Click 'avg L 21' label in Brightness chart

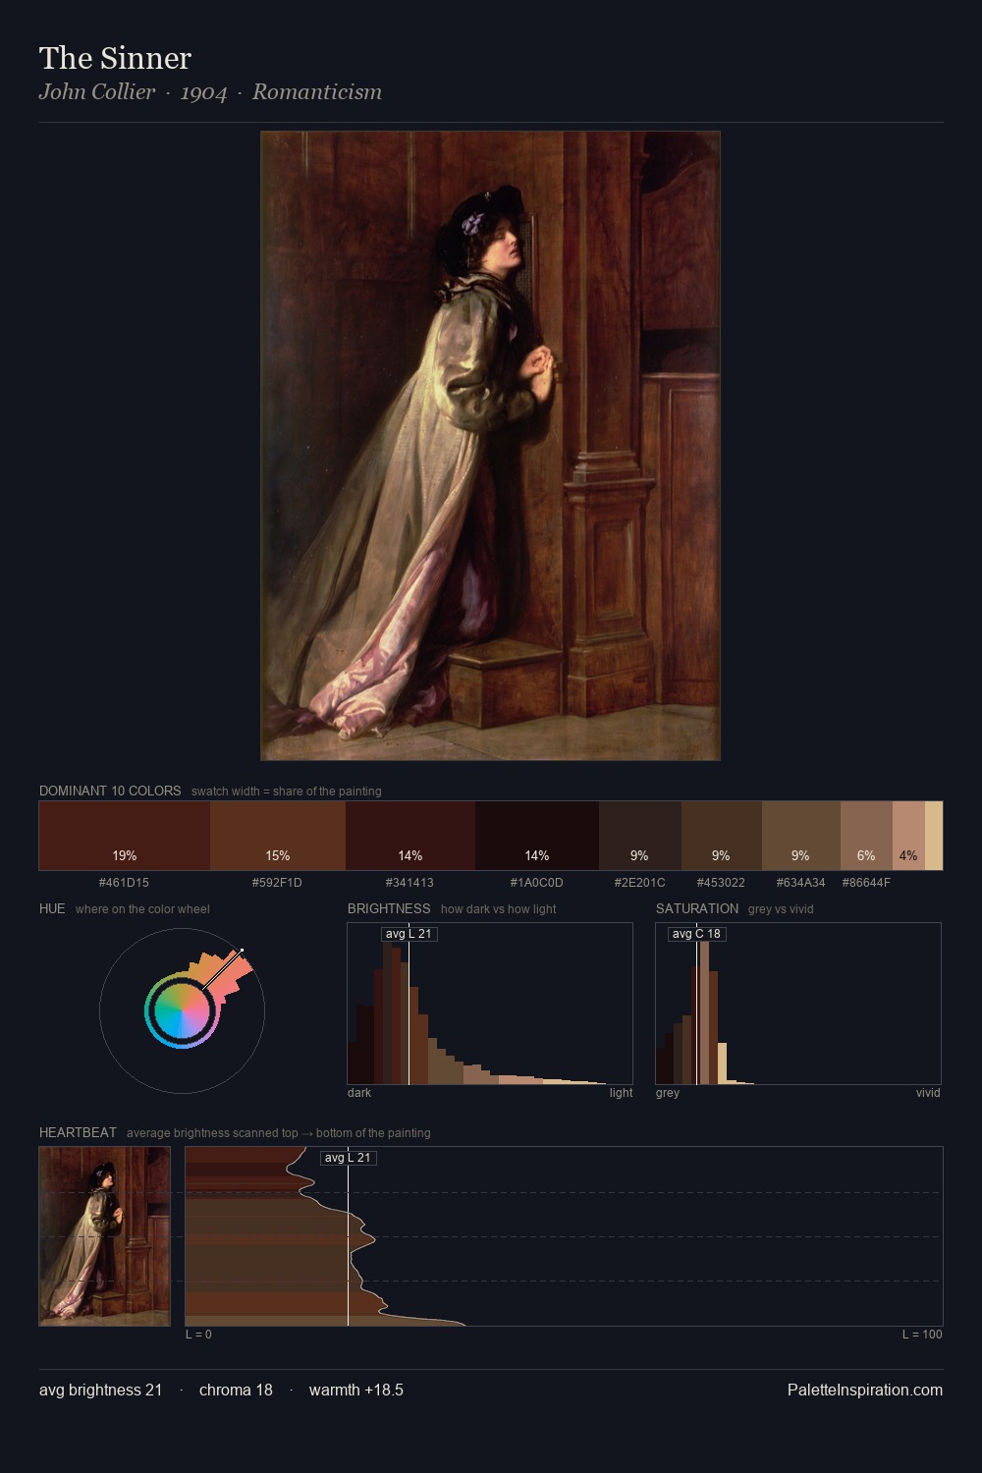point(409,934)
